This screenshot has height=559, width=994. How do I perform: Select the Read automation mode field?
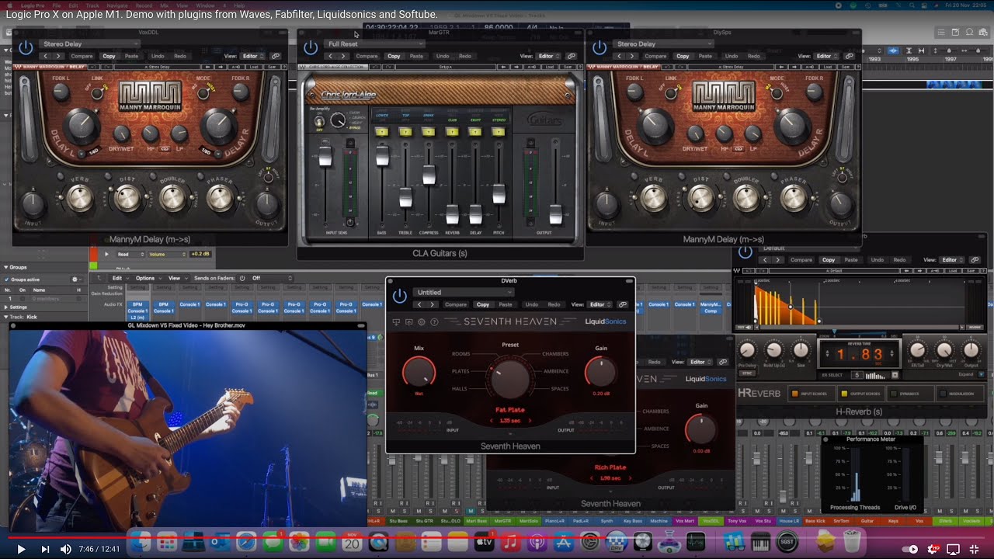[x=129, y=254]
